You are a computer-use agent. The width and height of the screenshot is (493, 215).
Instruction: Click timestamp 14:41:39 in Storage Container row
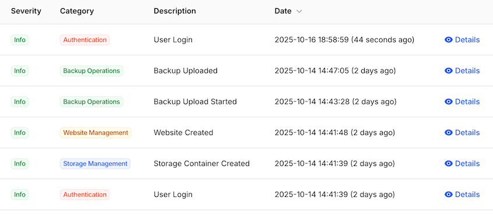(x=334, y=164)
